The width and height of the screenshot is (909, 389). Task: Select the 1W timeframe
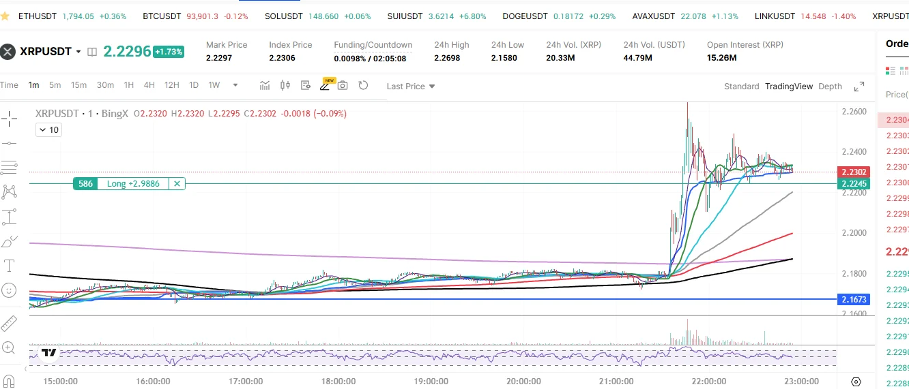214,85
